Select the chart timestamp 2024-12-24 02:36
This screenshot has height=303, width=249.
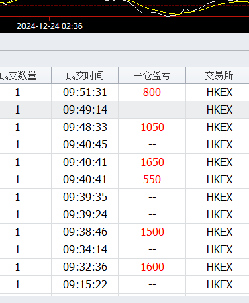[50, 26]
